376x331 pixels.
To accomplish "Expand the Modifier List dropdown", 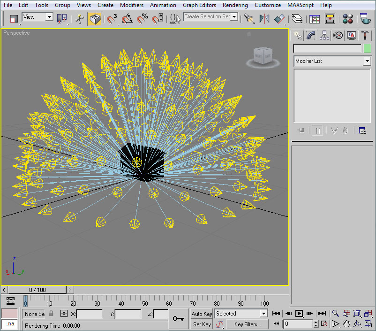I will (x=367, y=61).
